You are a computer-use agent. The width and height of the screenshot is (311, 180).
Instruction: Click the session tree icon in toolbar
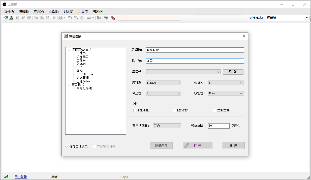6,18
